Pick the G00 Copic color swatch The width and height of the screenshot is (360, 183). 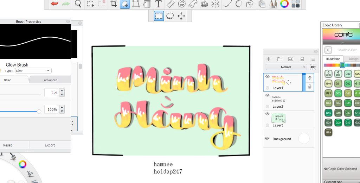click(348, 74)
